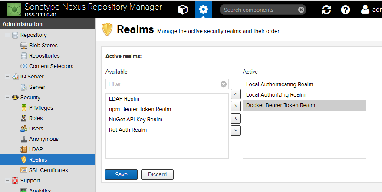This screenshot has width=382, height=192.
Task: Collapse the IQ Server tree node
Action: tap(7, 77)
